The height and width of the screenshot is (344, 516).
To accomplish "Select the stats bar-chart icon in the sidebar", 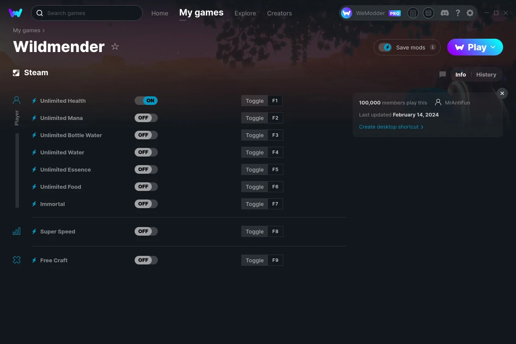I will (16, 231).
